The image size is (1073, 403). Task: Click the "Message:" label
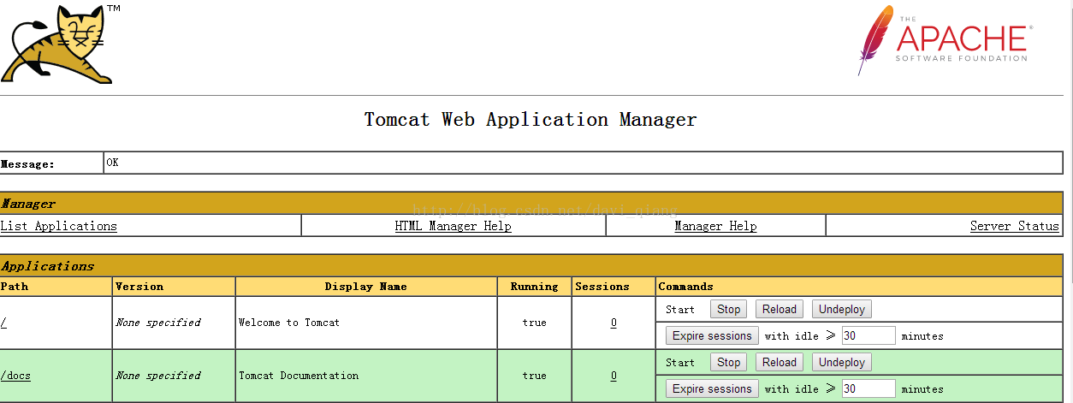coord(28,164)
